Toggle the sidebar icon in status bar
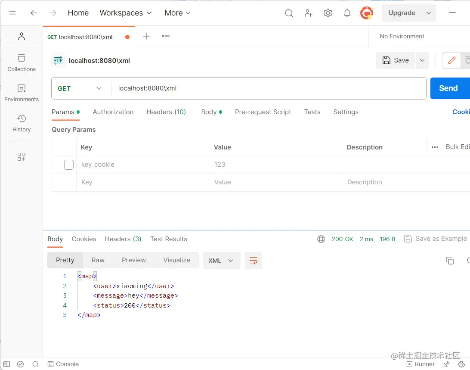This screenshot has width=470, height=370. pyautogui.click(x=6, y=364)
